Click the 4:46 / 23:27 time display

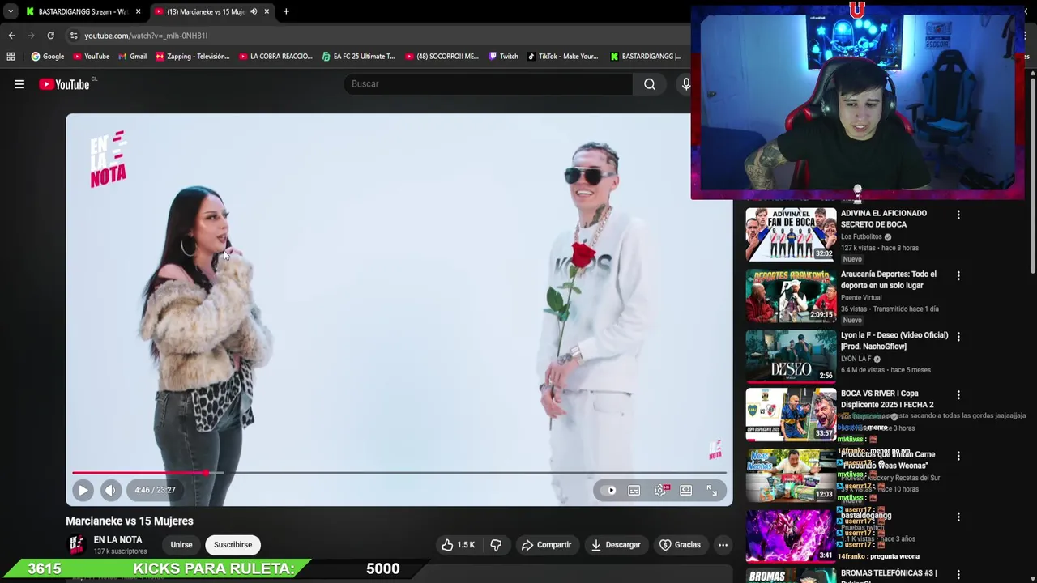155,490
